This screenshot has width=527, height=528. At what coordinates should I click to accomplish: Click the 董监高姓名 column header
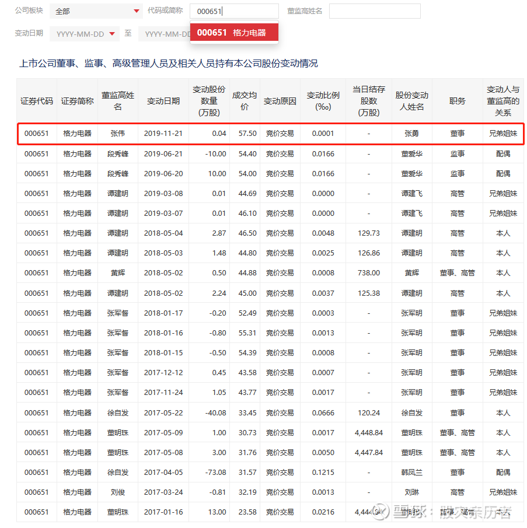pyautogui.click(x=117, y=101)
